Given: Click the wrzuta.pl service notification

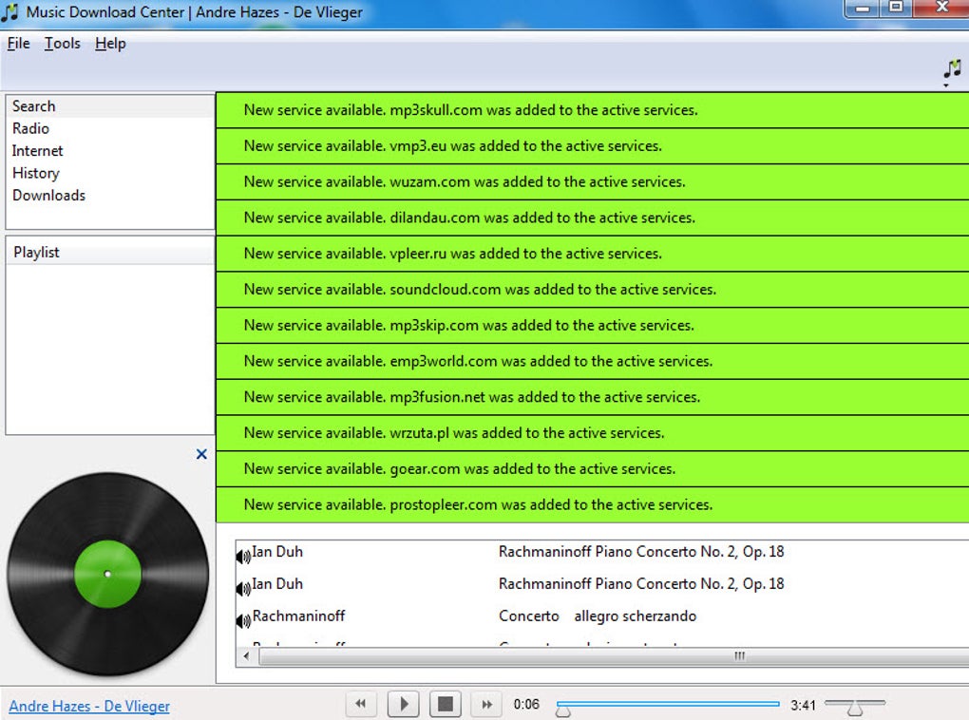Looking at the screenshot, I should 592,432.
